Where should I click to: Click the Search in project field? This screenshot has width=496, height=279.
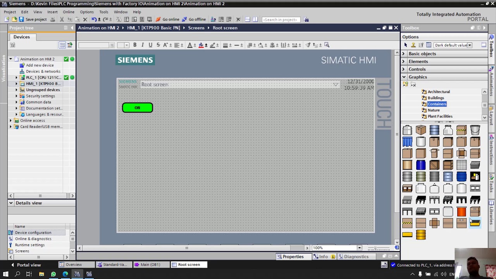pos(281,19)
